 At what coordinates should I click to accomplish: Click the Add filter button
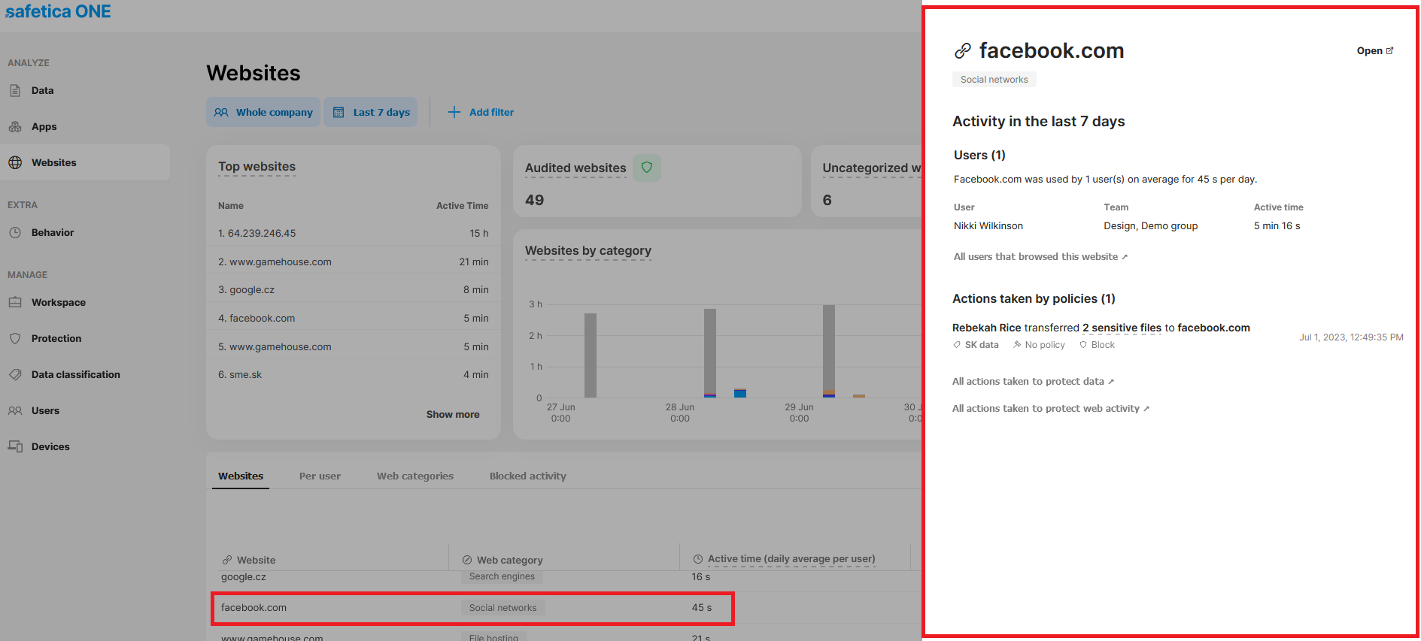481,112
